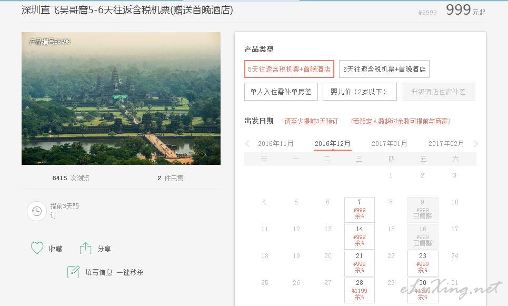Click the 产品类型 heading

click(259, 50)
